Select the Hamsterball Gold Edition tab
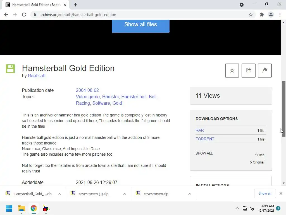Screen dimensions: 286x215 [36, 5]
